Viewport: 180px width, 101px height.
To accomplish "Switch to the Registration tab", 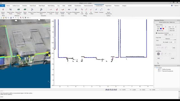I will click(x=108, y=6).
